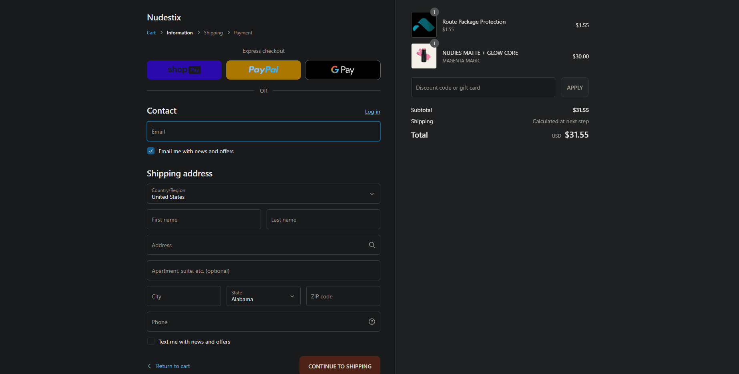Focus the Address field
This screenshot has width=739, height=374.
tap(263, 245)
